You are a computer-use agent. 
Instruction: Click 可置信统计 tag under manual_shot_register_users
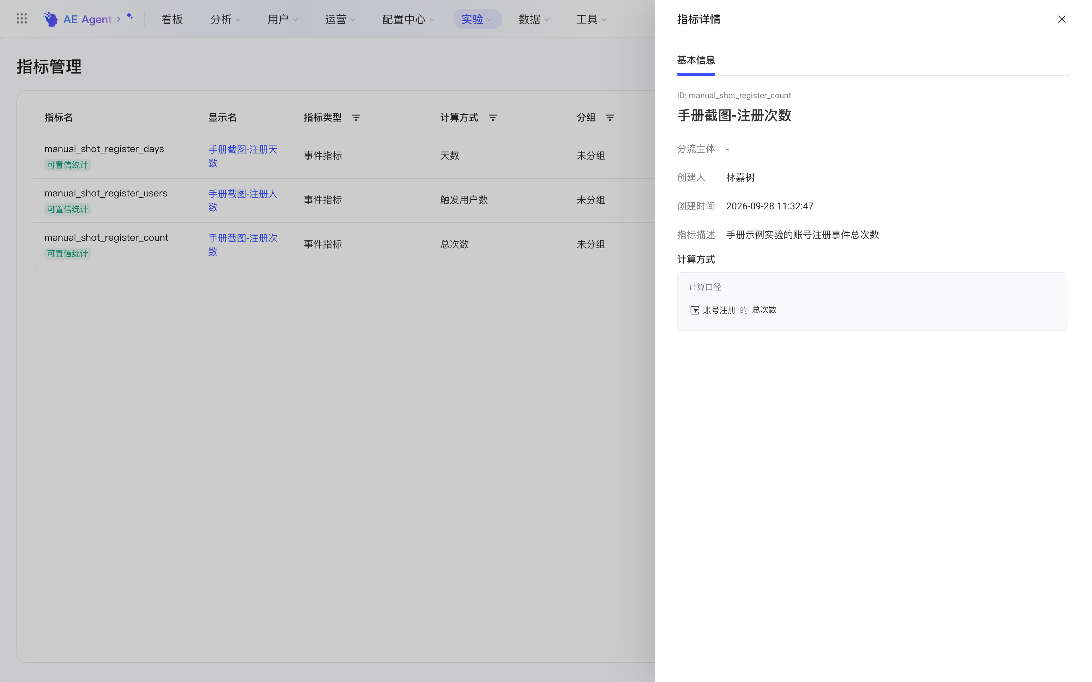(x=67, y=209)
